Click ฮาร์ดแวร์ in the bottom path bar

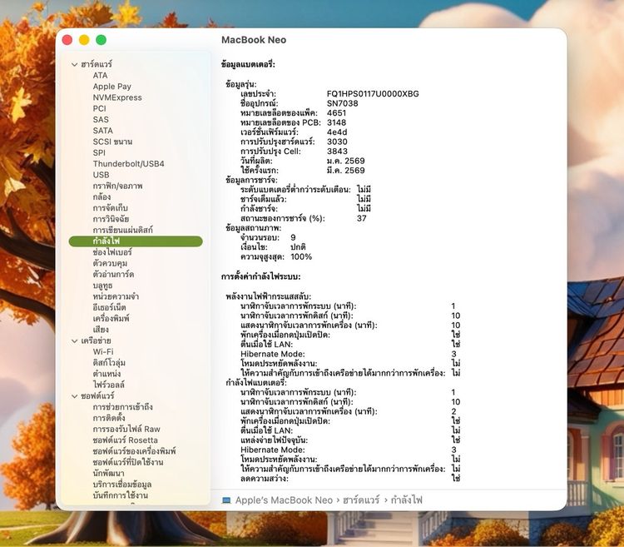click(x=361, y=500)
